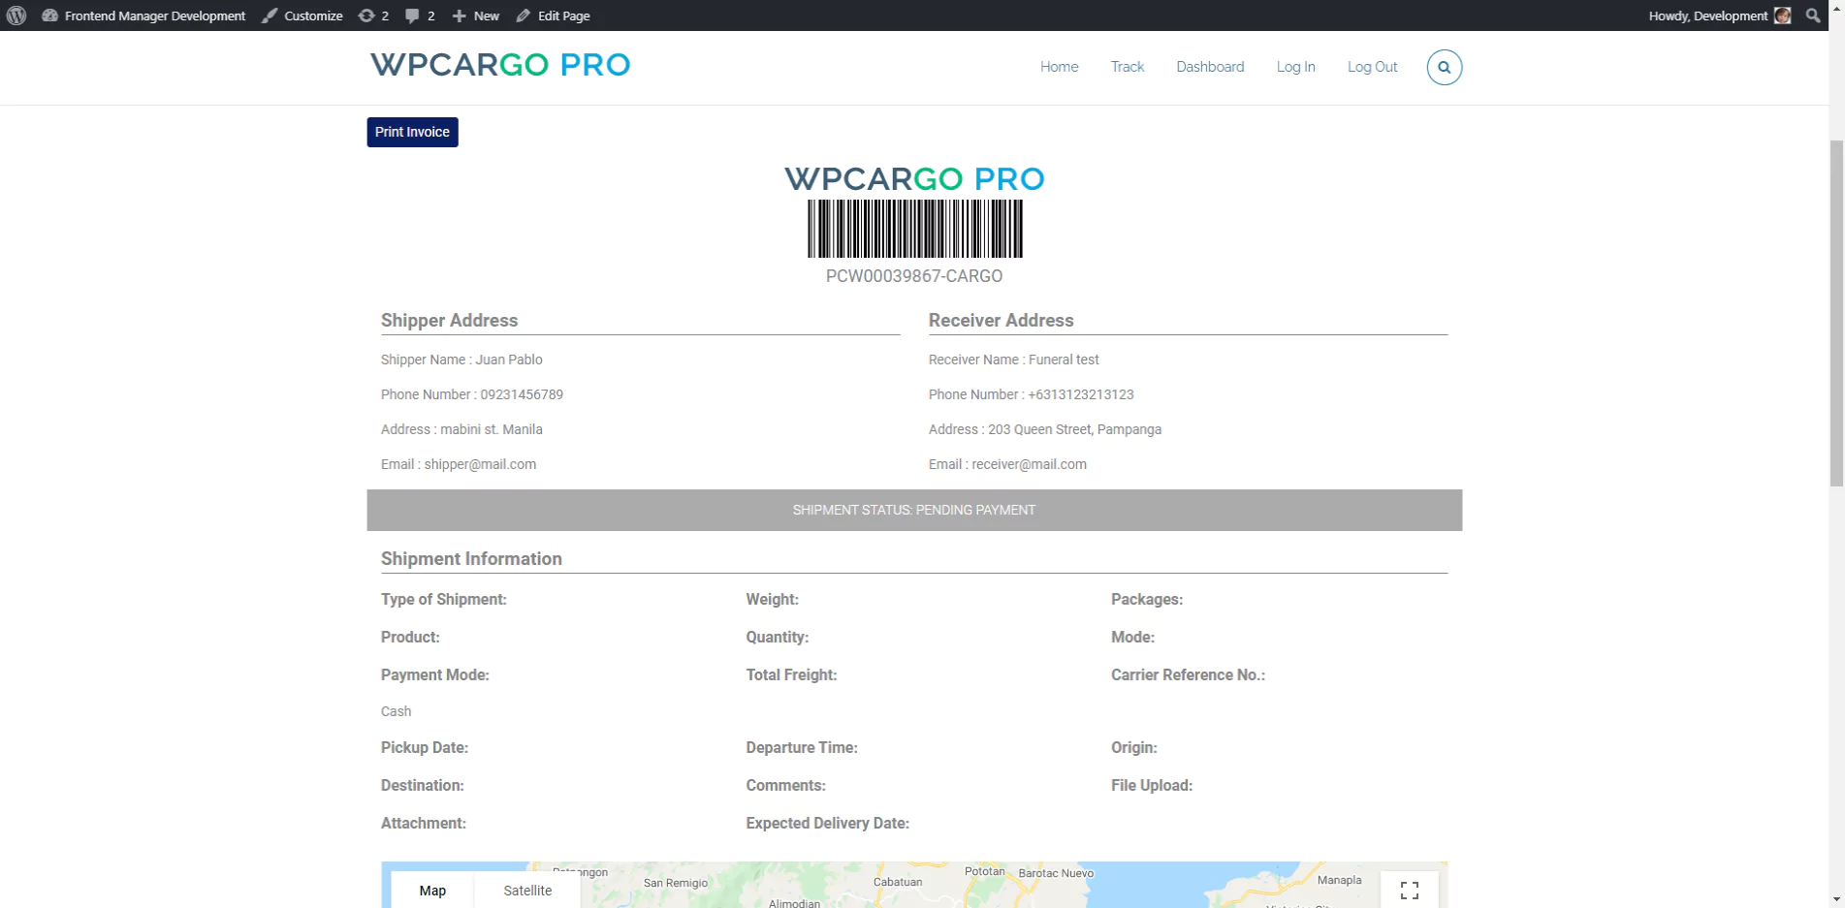This screenshot has width=1845, height=908.
Task: Click the Shipment Information heading
Action: pyautogui.click(x=471, y=559)
